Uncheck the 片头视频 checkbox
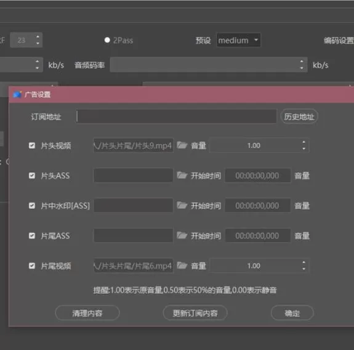 click(x=32, y=145)
